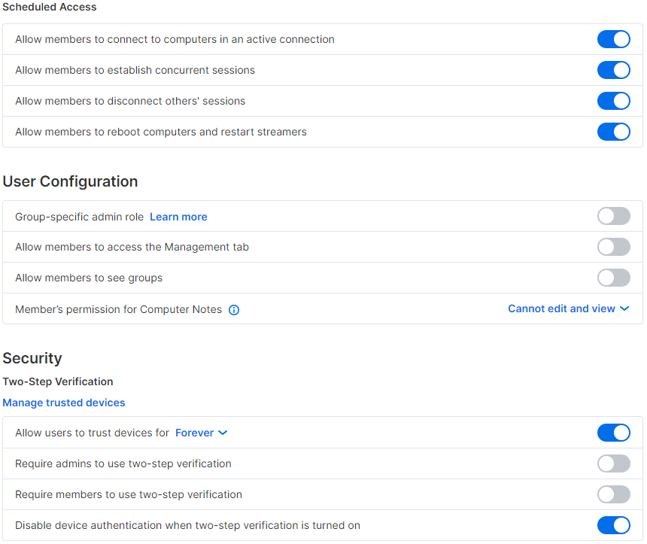Toggle reboot computers and restart streamers
647x544 pixels.
coord(614,132)
